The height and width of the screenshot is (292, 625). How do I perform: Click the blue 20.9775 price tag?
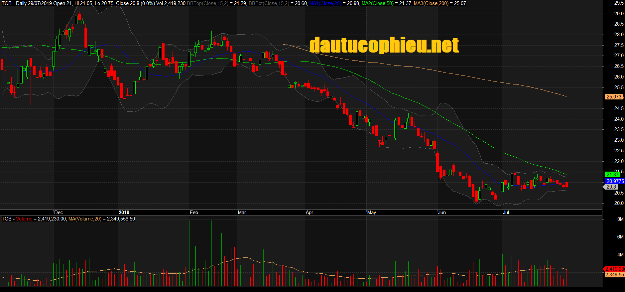coord(615,181)
